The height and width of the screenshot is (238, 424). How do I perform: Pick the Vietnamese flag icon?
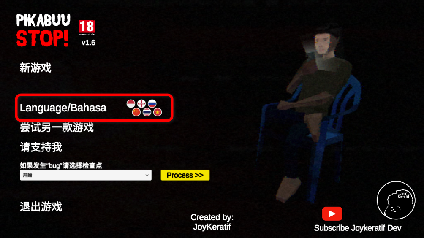click(x=158, y=112)
